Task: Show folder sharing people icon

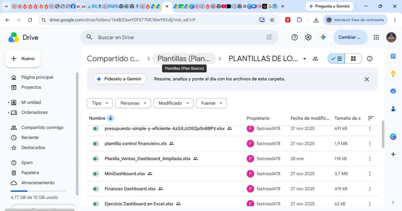Action: tap(315, 59)
